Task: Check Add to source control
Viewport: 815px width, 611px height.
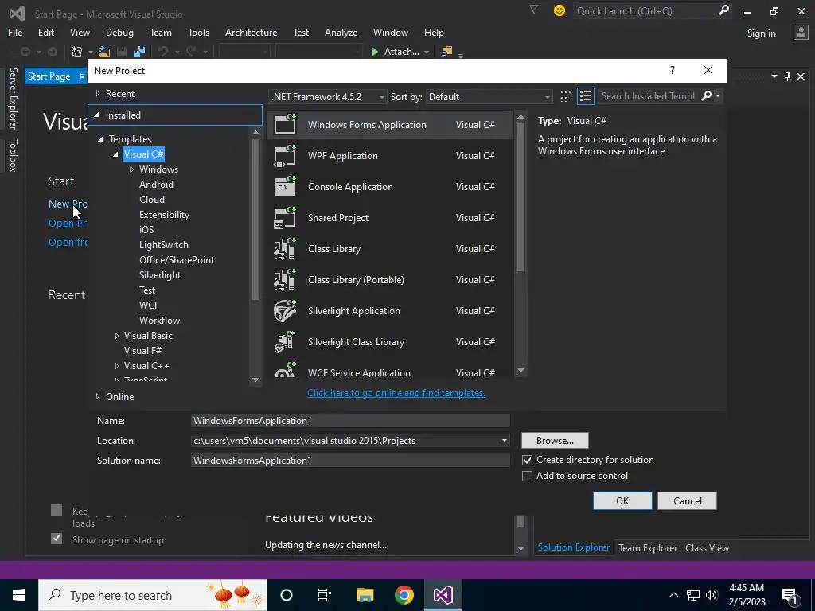Action: coord(527,476)
